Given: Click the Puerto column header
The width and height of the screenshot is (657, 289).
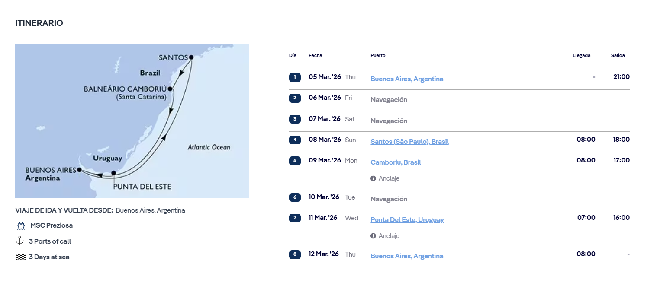Looking at the screenshot, I should pos(378,55).
